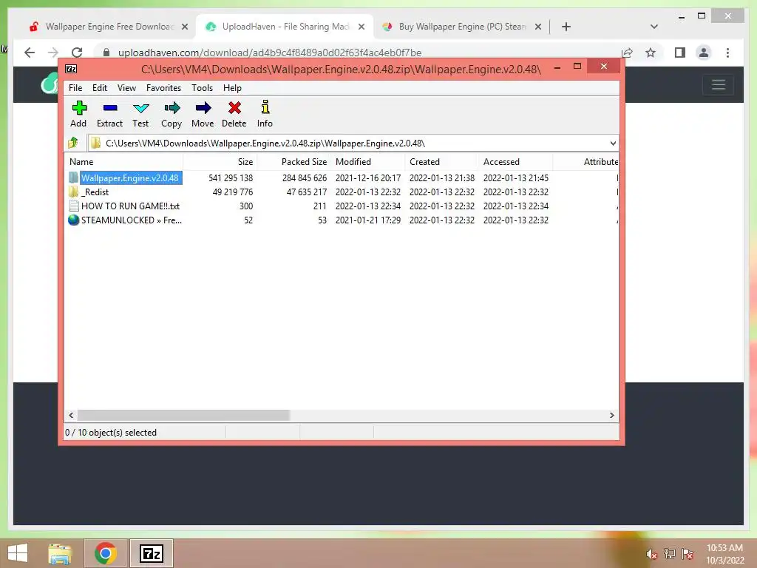Click the scroll right arrow
This screenshot has height=568, width=757.
coord(612,416)
